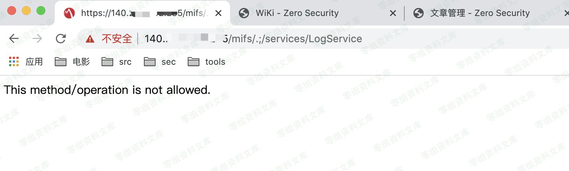Click the forward navigation arrow
The height and width of the screenshot is (171, 569).
(x=37, y=39)
